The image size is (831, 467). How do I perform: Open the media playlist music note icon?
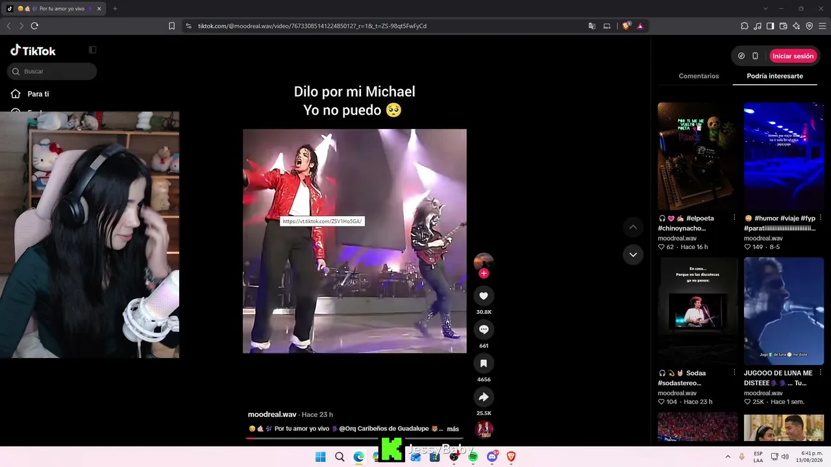758,26
